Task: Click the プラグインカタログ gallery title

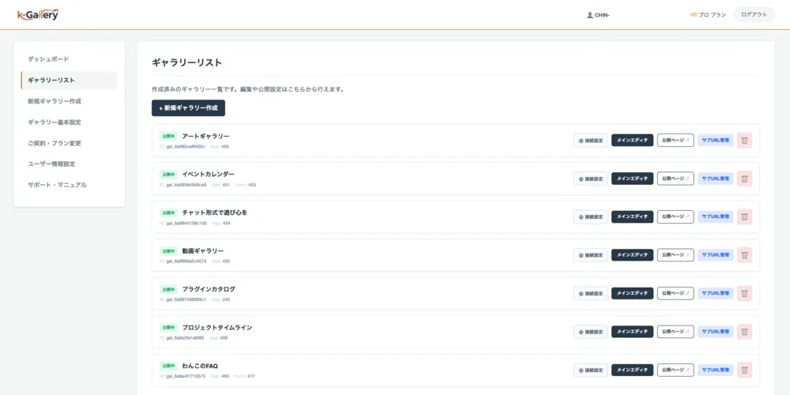Action: point(209,289)
